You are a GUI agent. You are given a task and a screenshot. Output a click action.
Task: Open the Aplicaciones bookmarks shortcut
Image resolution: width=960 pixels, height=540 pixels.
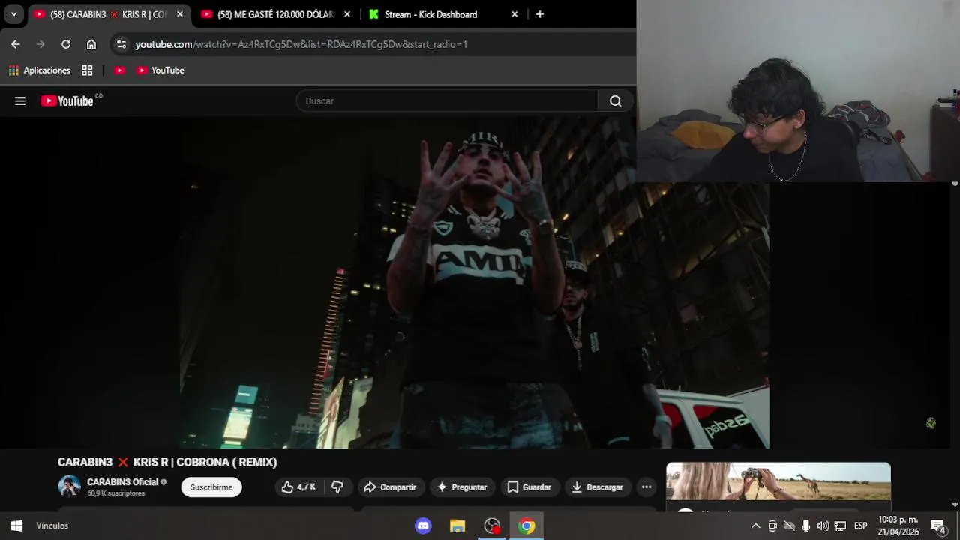(40, 70)
